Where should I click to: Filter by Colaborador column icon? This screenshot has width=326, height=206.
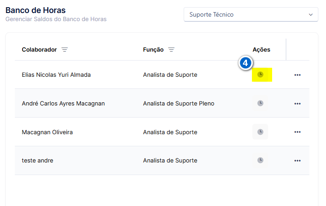(x=65, y=50)
